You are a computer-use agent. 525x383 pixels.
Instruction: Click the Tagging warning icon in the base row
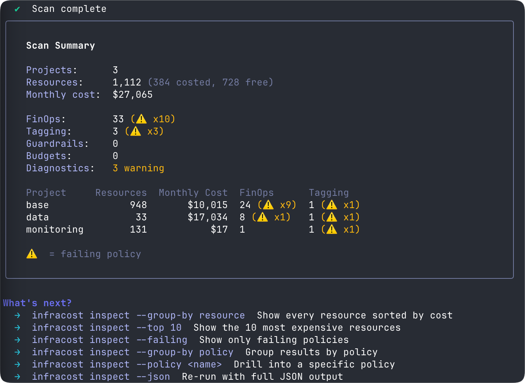332,205
